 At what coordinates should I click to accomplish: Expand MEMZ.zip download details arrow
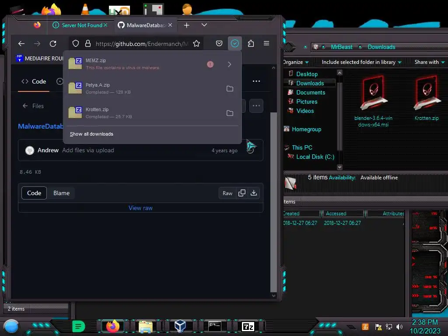229,64
